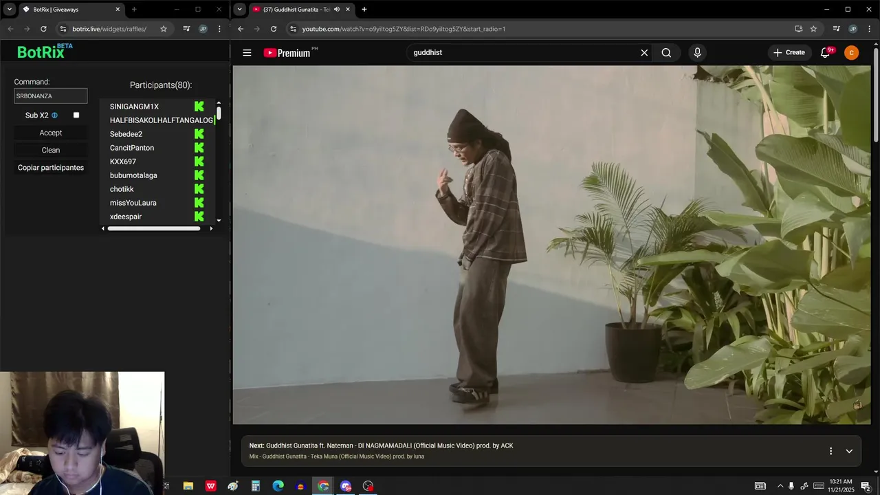Open the Chrome profile in the BotRix window
This screenshot has height=495, width=880.
tap(203, 29)
